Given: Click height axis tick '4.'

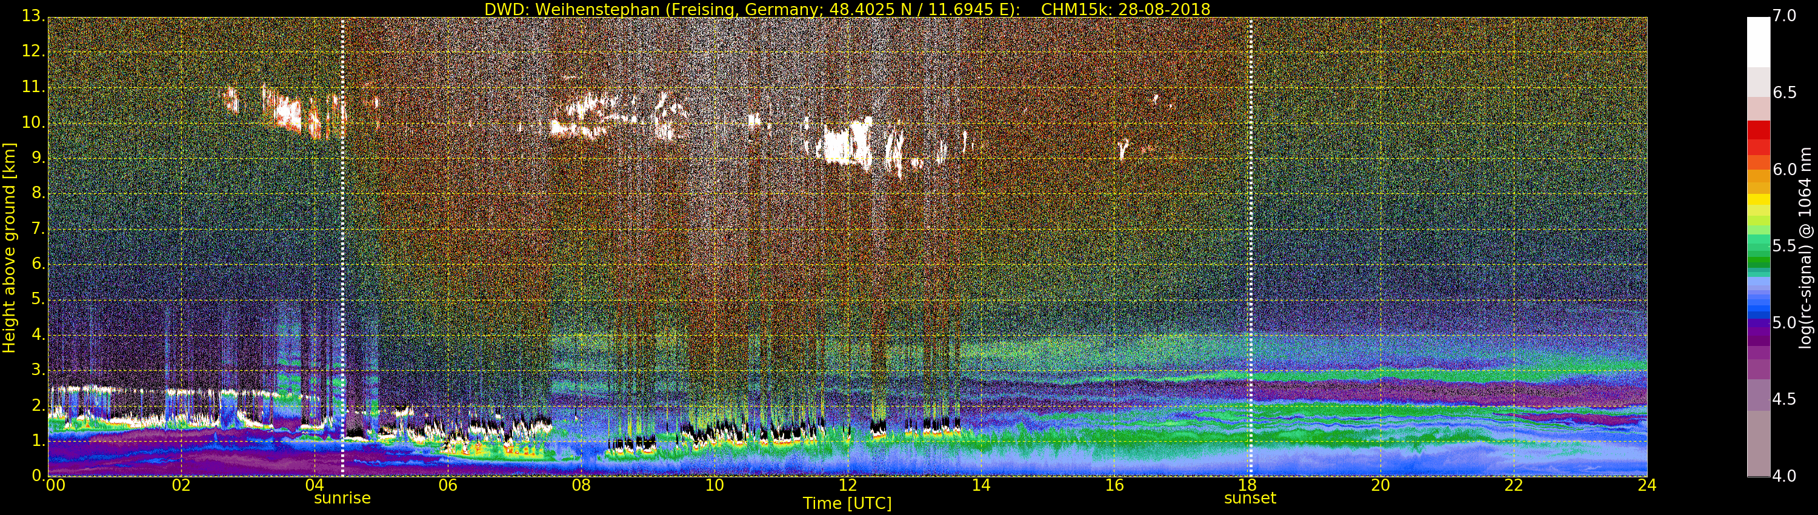Looking at the screenshot, I should pos(38,334).
